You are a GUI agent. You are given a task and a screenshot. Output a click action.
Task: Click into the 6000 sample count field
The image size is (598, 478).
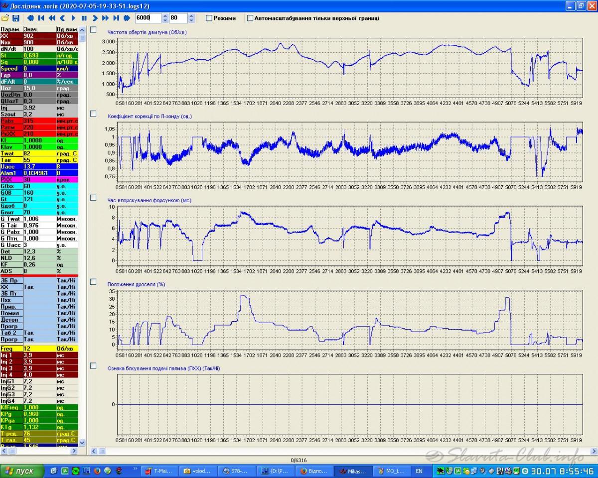pyautogui.click(x=148, y=18)
